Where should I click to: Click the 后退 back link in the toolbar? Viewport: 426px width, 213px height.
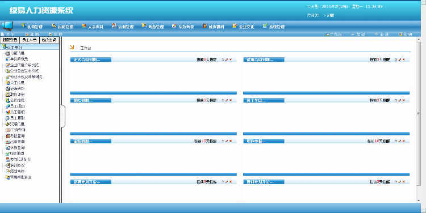coord(358,35)
